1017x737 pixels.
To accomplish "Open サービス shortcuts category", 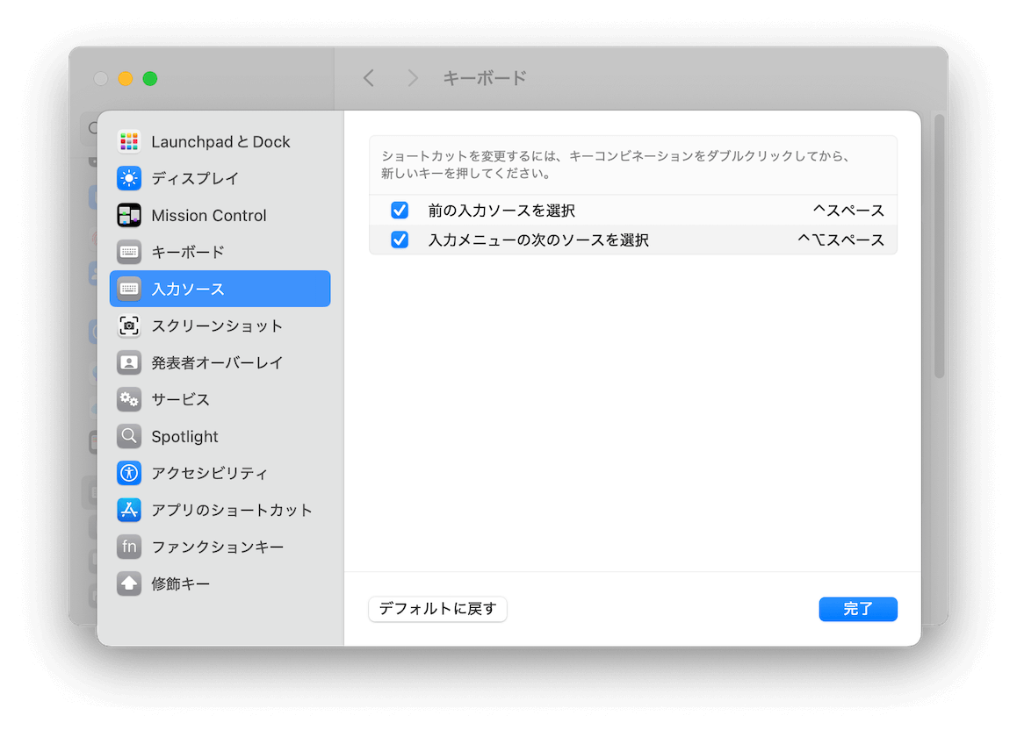I will (220, 399).
